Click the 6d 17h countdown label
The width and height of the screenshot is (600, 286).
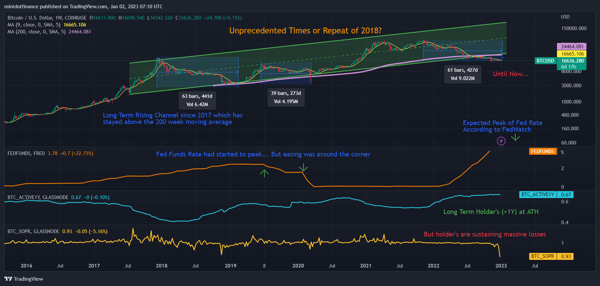pos(569,67)
